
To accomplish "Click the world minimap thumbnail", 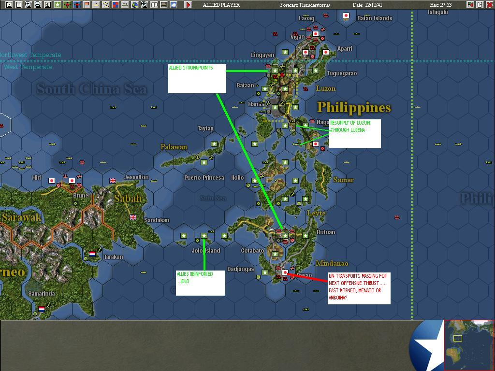I will 469,345.
